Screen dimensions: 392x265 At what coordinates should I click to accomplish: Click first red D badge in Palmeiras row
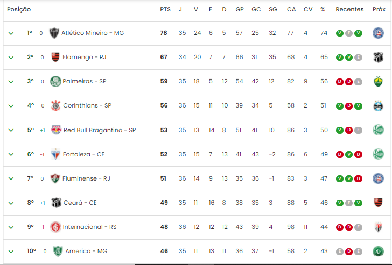click(339, 82)
